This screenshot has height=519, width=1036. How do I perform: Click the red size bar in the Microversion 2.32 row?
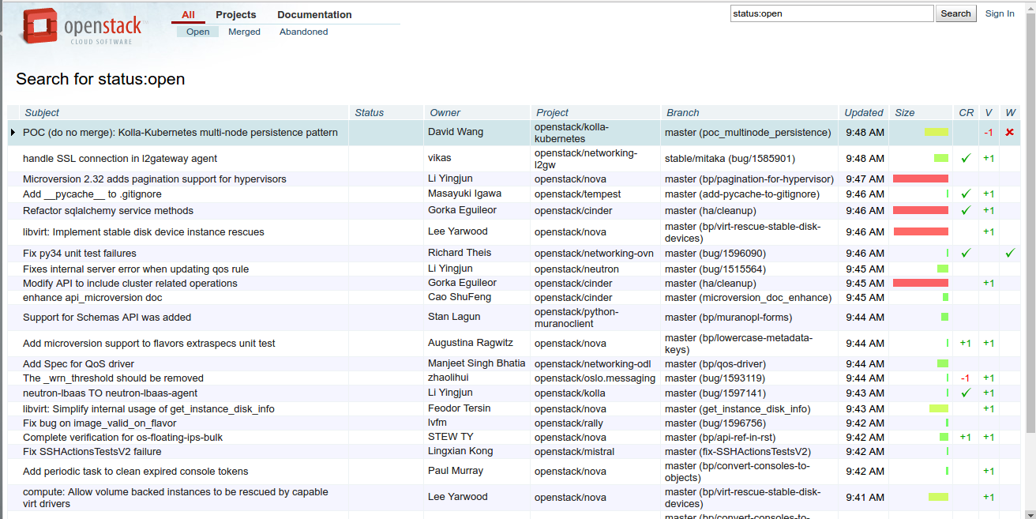[x=921, y=179]
